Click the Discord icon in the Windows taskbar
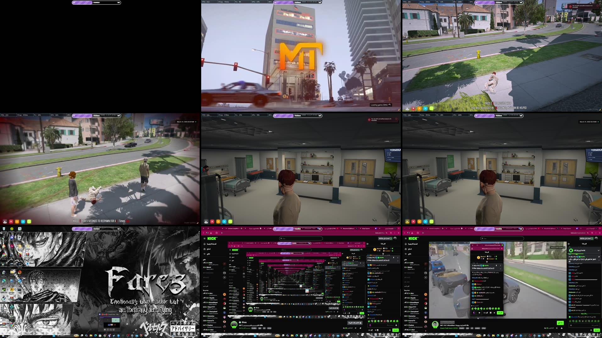This screenshot has height=338, width=602. click(512, 335)
